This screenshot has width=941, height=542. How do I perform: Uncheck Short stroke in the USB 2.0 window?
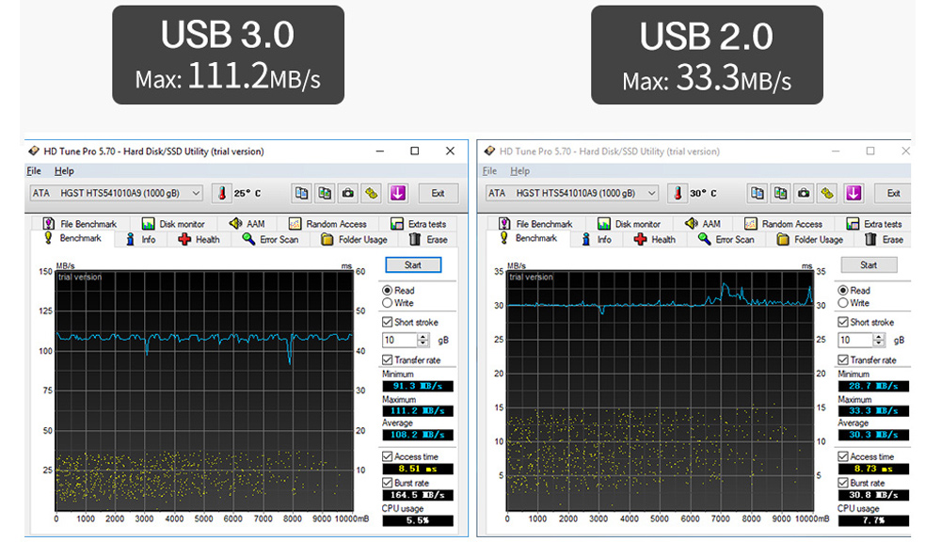tap(844, 322)
